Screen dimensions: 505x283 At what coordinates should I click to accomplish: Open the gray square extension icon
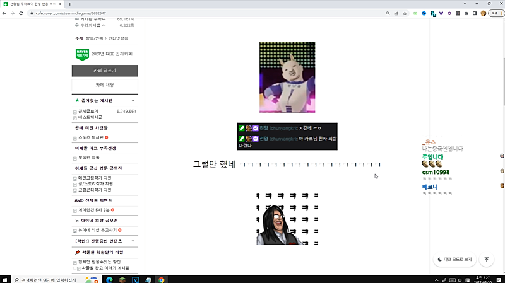click(458, 13)
